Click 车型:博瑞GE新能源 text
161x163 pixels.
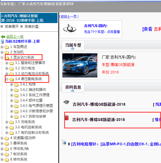click(118, 65)
